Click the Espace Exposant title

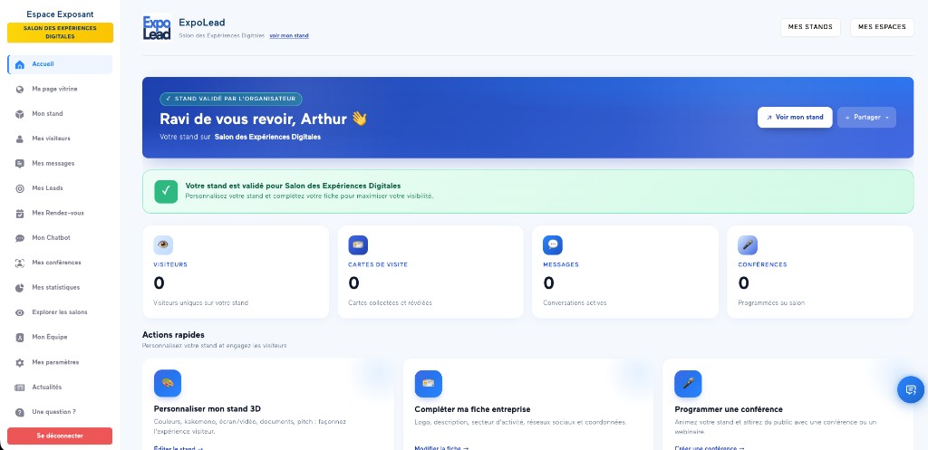(x=60, y=14)
